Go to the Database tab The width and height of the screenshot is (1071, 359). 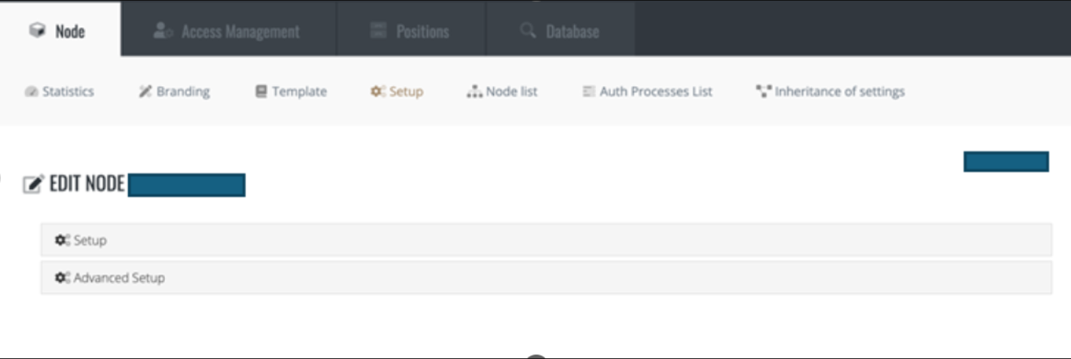point(561,31)
